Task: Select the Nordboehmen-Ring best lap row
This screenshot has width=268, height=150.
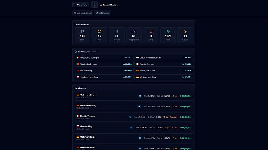Action: [104, 77]
